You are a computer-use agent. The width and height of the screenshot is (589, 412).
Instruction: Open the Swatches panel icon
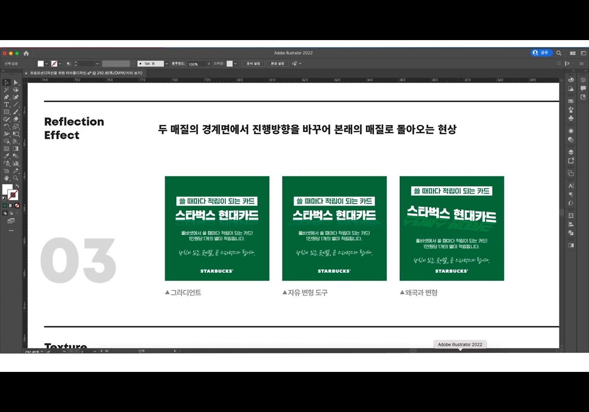click(x=571, y=101)
